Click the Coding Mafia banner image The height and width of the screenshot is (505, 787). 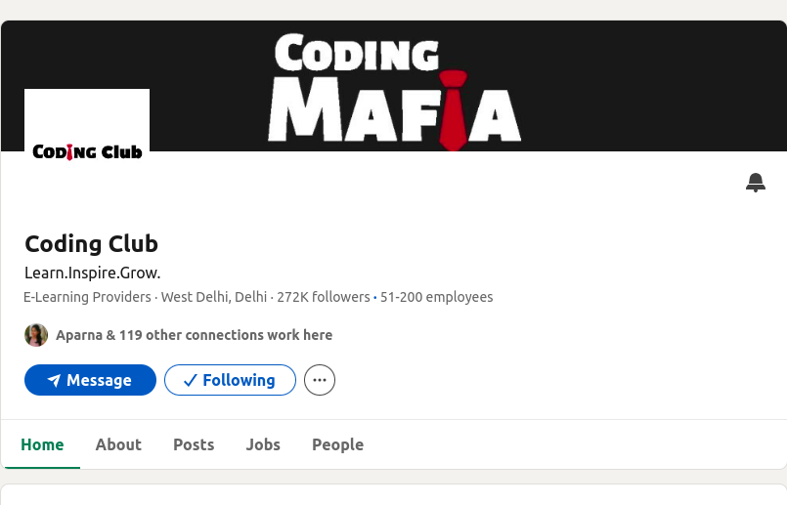(x=394, y=88)
